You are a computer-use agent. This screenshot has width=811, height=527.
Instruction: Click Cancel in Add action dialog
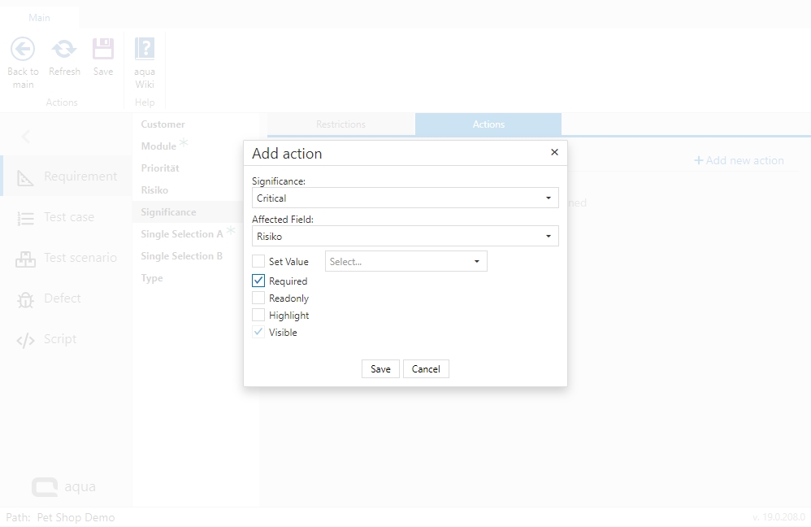pos(426,369)
